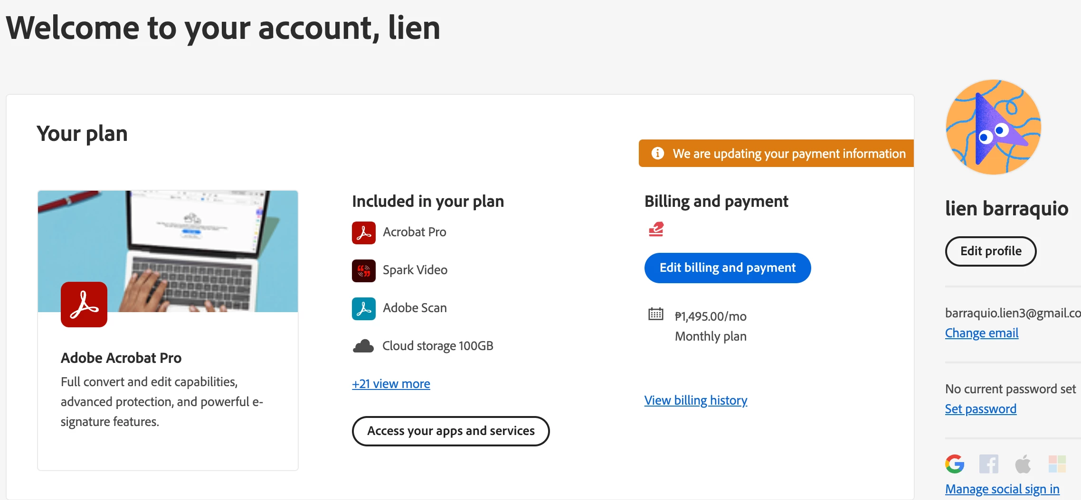This screenshot has height=500, width=1081.
Task: Click the Spark Video app icon
Action: (x=363, y=270)
